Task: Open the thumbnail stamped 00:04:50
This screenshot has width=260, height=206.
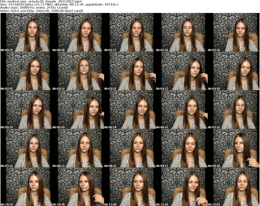Action: pos(234,71)
